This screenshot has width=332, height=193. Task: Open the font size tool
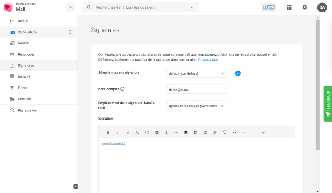click(x=147, y=132)
